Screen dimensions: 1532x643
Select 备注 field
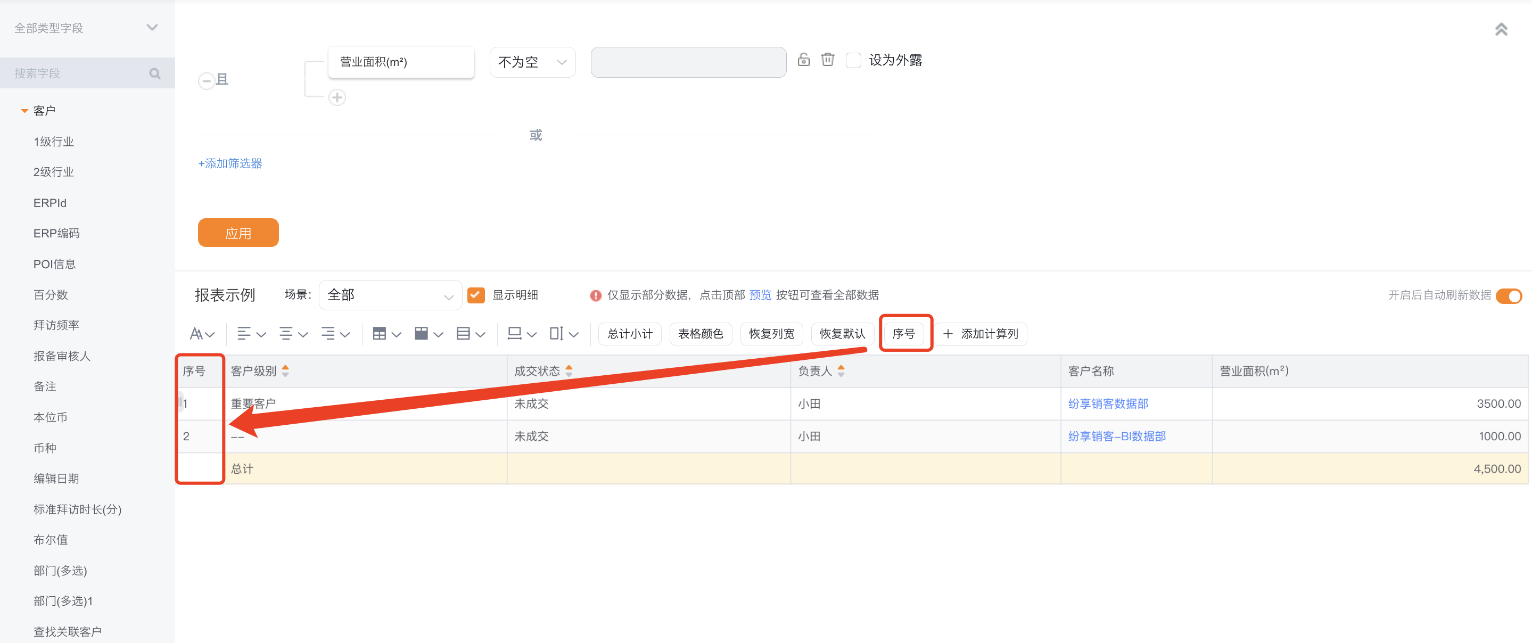[45, 386]
